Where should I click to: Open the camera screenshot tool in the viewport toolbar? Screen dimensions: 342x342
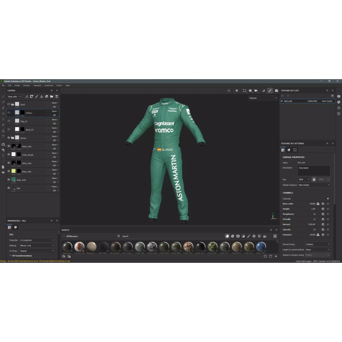(x=276, y=91)
